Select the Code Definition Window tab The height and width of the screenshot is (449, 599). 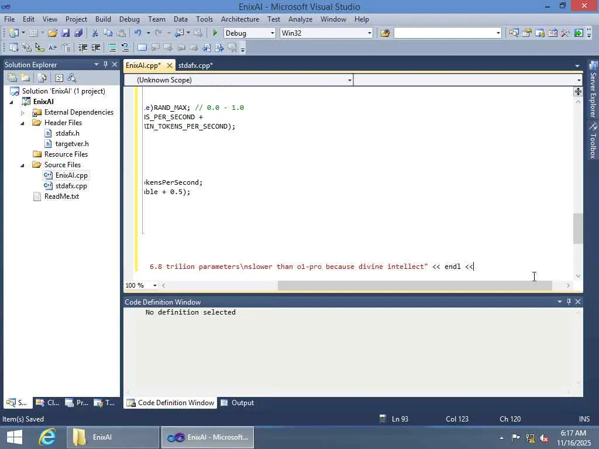pos(170,402)
